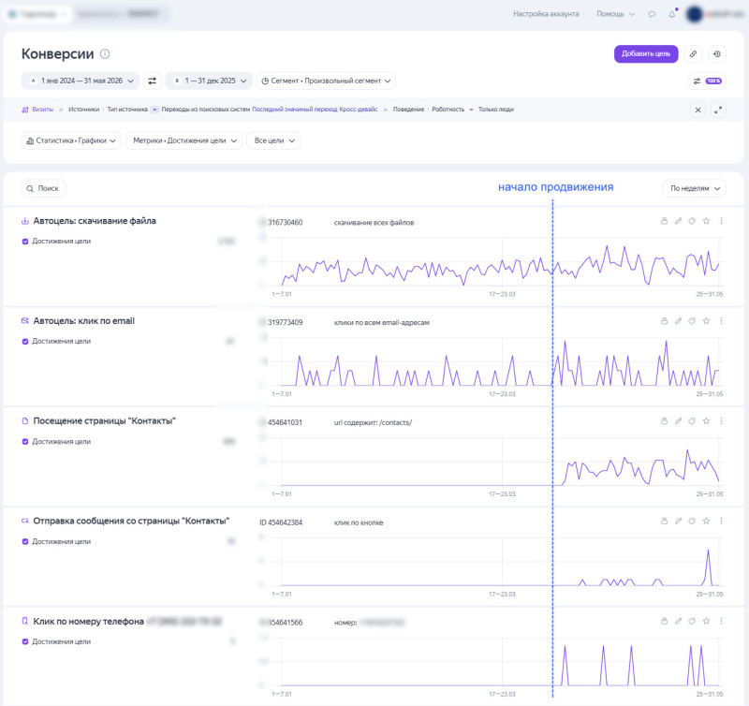The width and height of the screenshot is (749, 706).
Task: Uncheck Достижения цели under клик по email
Action: click(x=25, y=342)
